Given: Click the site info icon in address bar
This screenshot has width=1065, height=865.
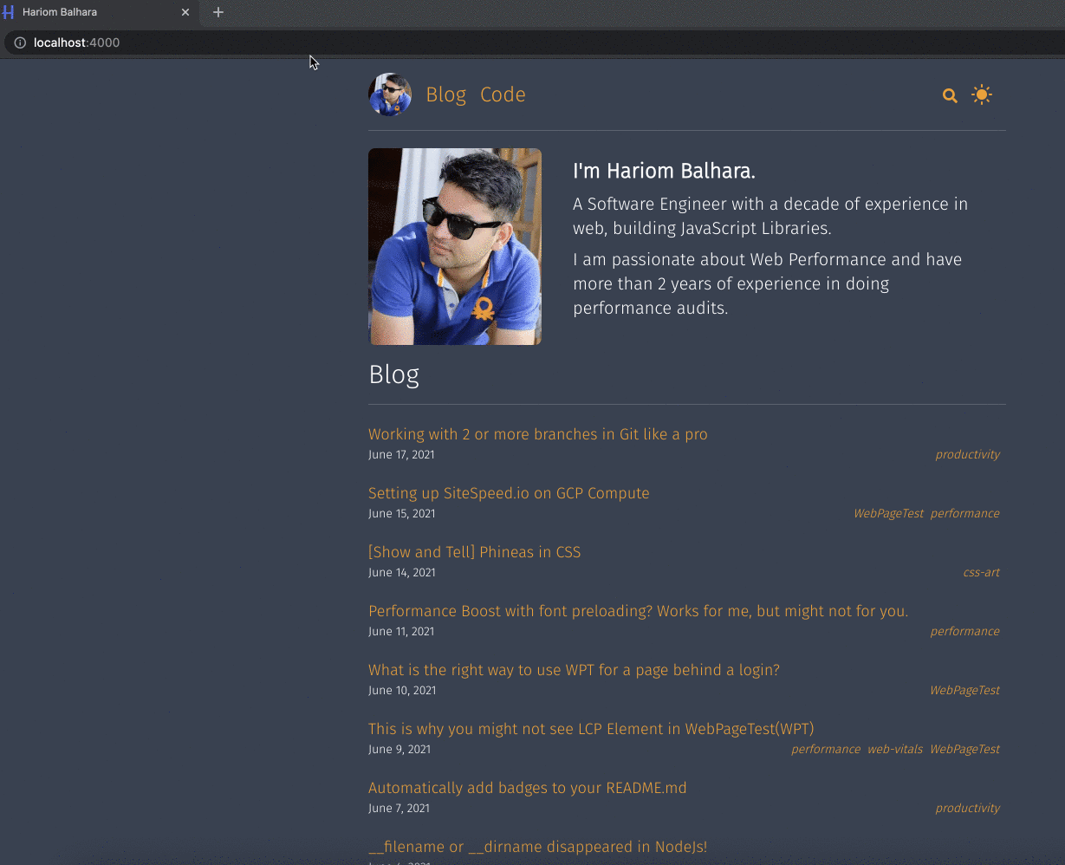Looking at the screenshot, I should tap(20, 42).
